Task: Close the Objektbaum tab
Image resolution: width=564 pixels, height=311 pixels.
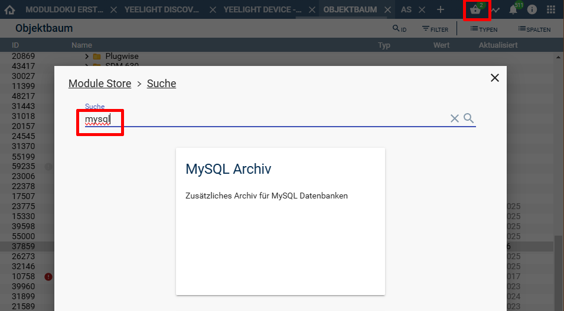Action: tap(387, 10)
